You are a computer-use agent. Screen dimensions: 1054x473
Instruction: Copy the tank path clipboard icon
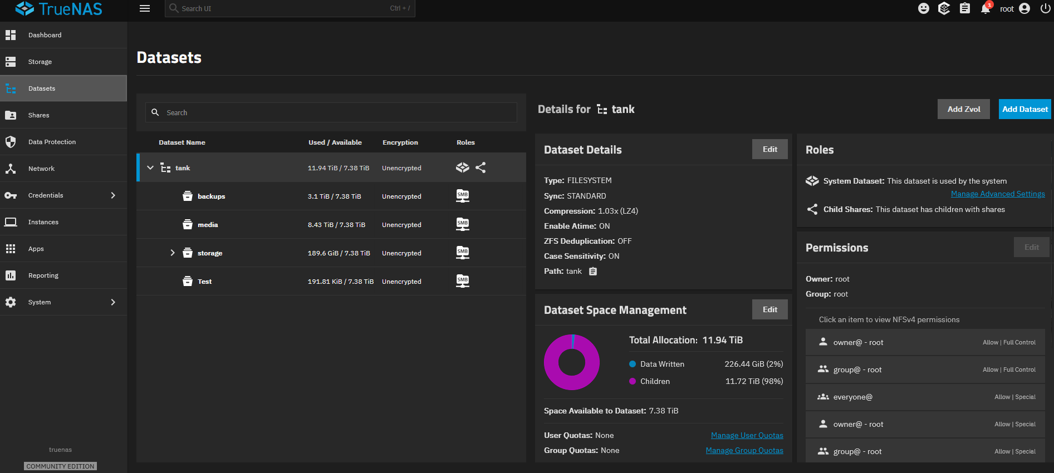click(593, 272)
